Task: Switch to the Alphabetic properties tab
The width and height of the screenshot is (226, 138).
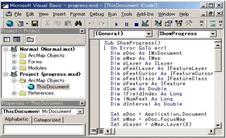Action: click(x=16, y=119)
